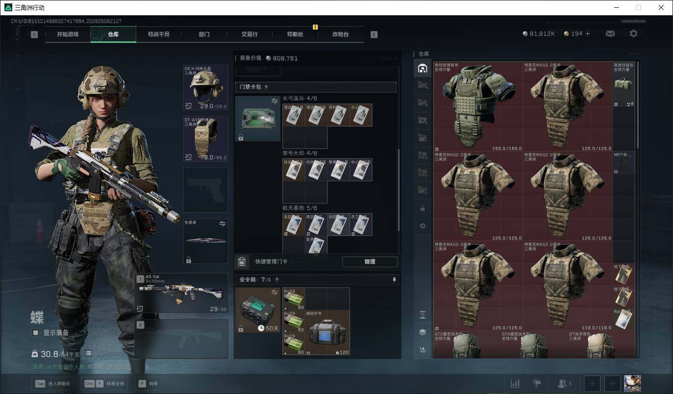Swap the safe box with its arrows icon

point(275,292)
